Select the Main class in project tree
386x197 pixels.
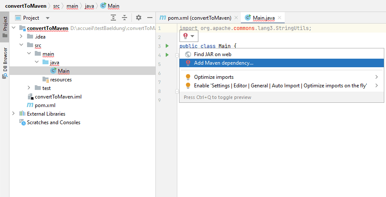coord(64,71)
